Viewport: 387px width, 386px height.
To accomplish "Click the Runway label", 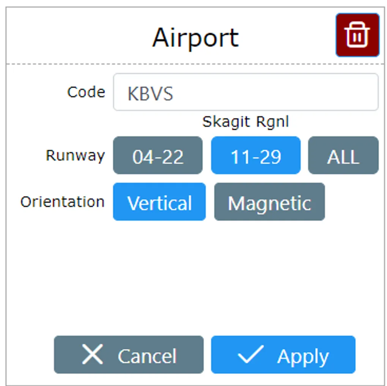I will click(x=75, y=156).
